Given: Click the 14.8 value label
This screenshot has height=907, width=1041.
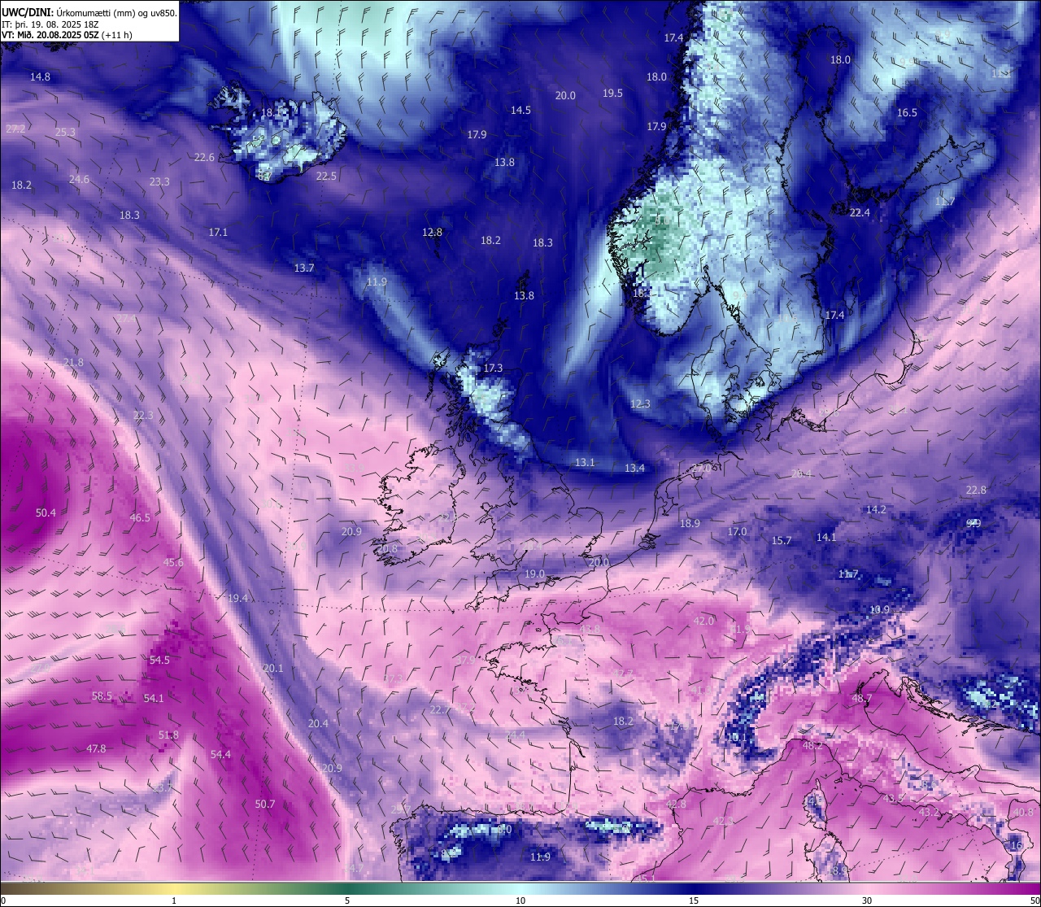Looking at the screenshot, I should pos(40,77).
